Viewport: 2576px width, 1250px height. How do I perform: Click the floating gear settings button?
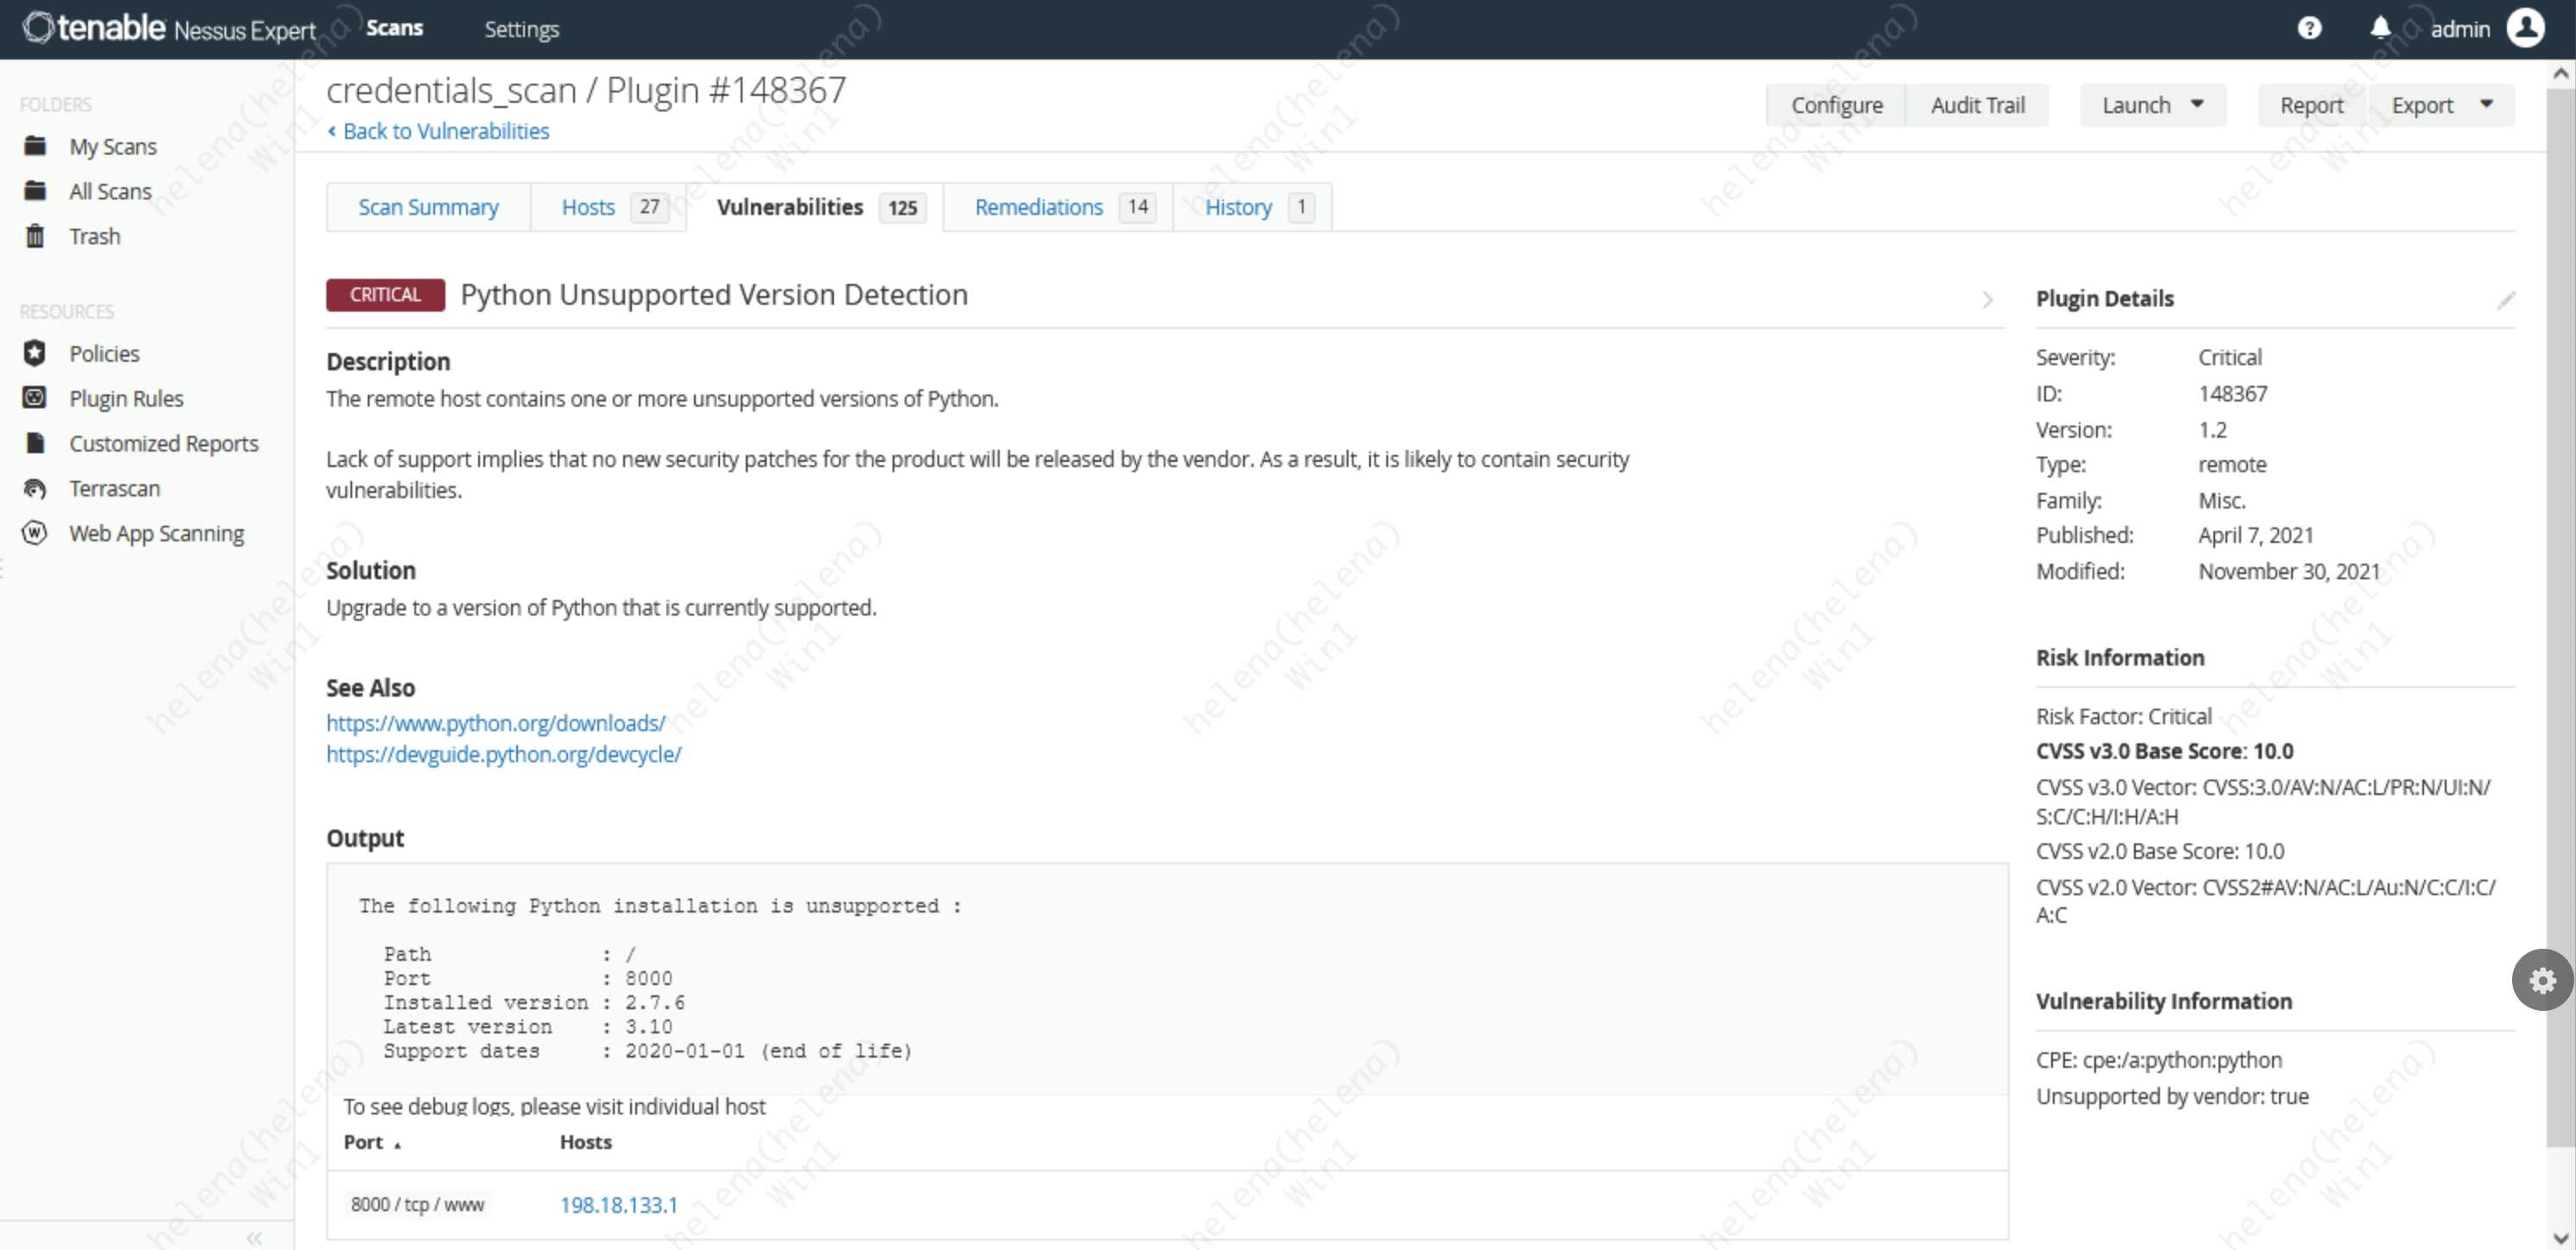[2542, 980]
